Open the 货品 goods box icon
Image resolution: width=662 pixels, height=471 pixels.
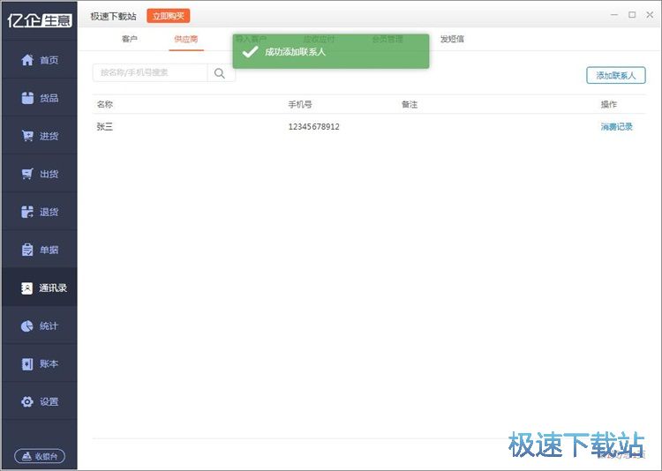27,98
